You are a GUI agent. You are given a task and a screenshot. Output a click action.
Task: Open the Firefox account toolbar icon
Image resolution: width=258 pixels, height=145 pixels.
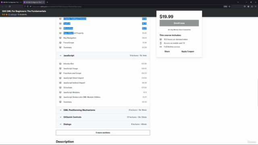pos(248,6)
